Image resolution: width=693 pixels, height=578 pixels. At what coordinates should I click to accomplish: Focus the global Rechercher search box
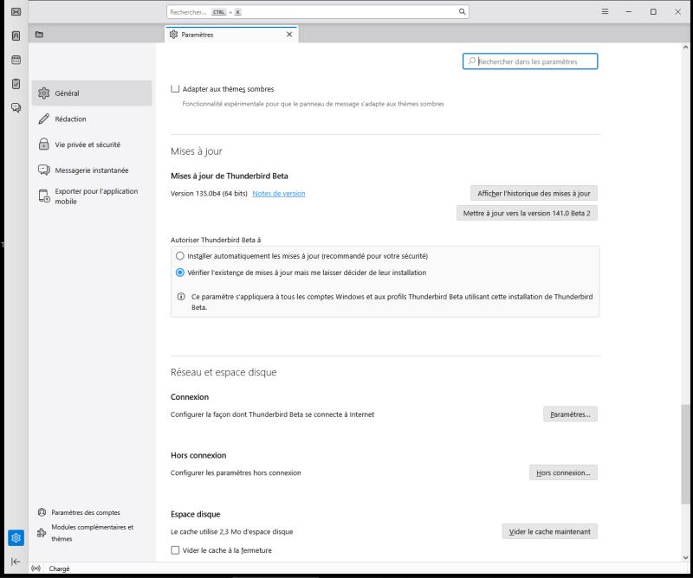318,12
